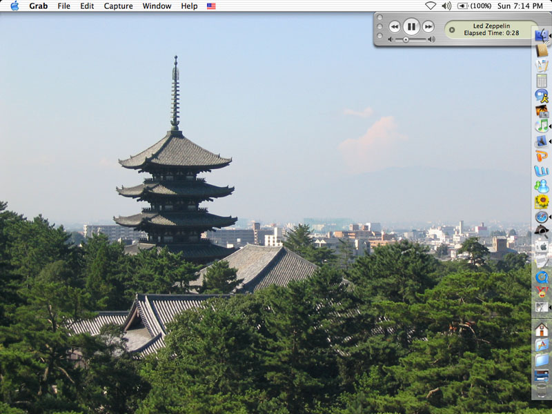Open the Calculator app in the Dock

point(542,81)
